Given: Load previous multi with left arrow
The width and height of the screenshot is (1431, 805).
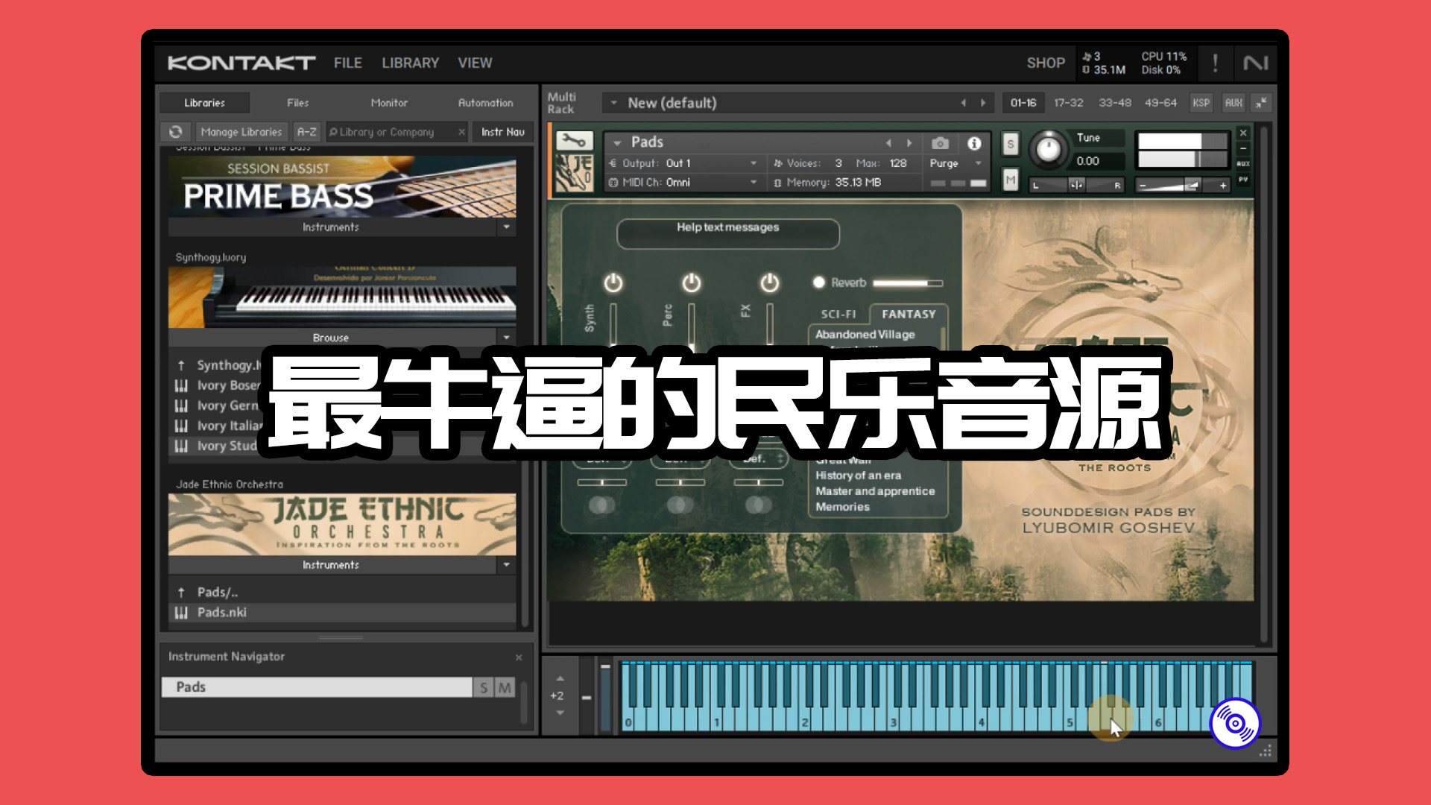Looking at the screenshot, I should coord(963,103).
